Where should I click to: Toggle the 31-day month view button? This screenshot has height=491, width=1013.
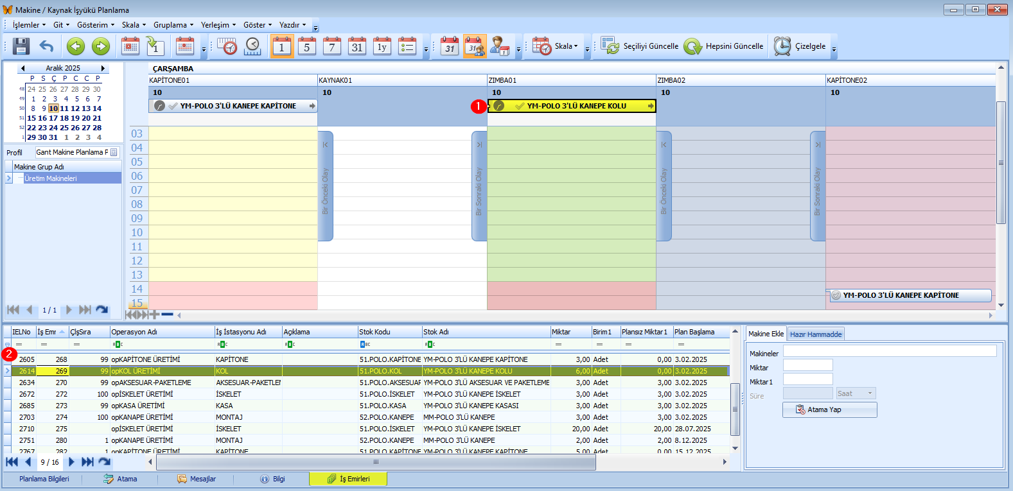[x=357, y=46]
